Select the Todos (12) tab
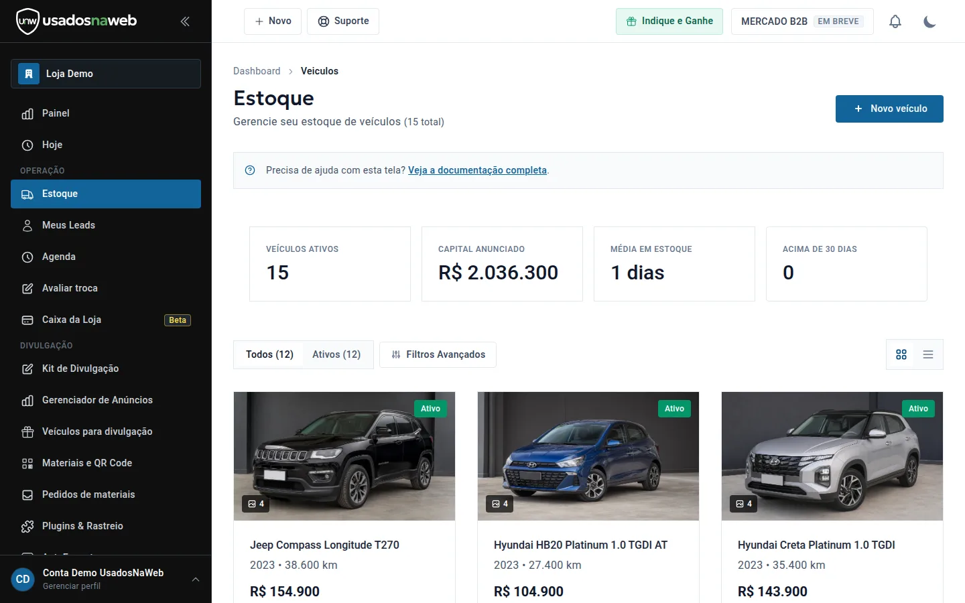The image size is (965, 603). pos(269,354)
